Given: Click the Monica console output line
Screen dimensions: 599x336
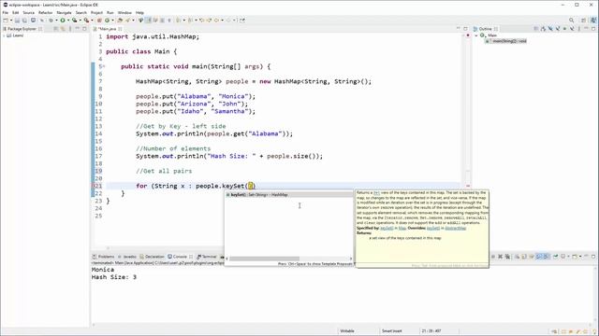Looking at the screenshot, I should [x=103, y=270].
